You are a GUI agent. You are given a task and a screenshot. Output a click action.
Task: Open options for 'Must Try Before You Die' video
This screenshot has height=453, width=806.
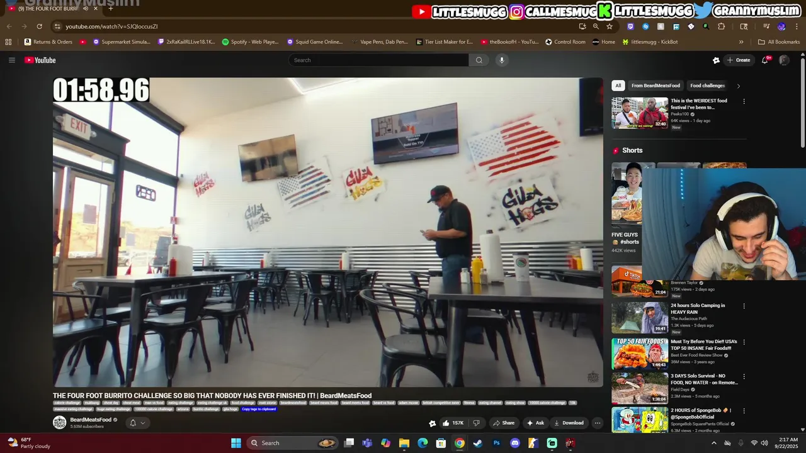(x=744, y=342)
